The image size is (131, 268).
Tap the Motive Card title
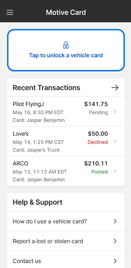[x=66, y=12]
